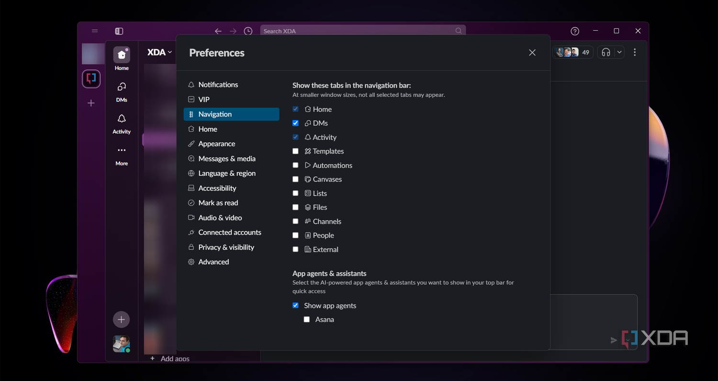
Task: Enable the Asana app agent checkbox
Action: [307, 320]
